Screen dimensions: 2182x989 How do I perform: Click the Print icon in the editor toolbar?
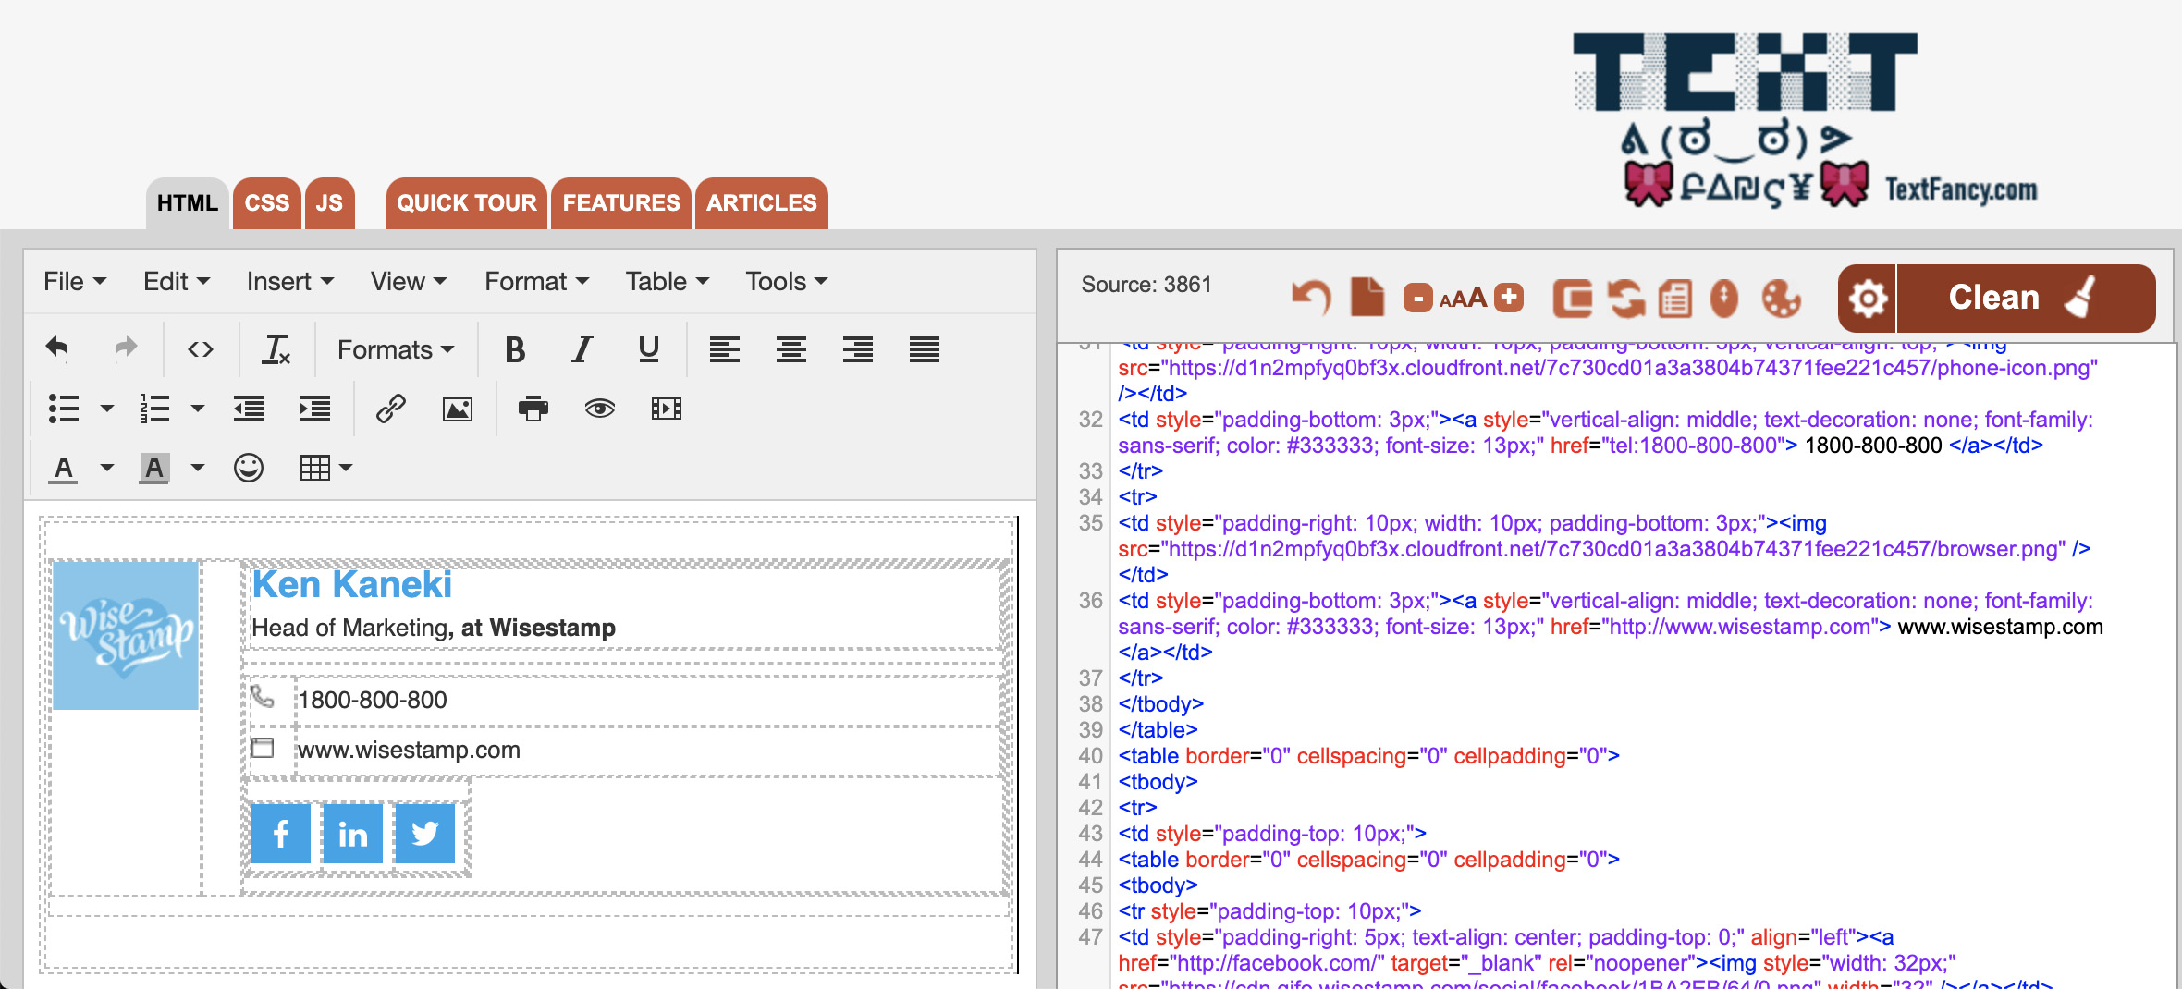coord(533,408)
